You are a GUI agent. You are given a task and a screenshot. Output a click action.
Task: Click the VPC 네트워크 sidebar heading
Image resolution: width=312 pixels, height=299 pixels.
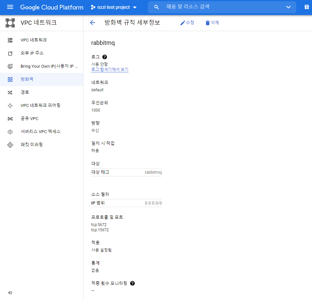pos(39,23)
